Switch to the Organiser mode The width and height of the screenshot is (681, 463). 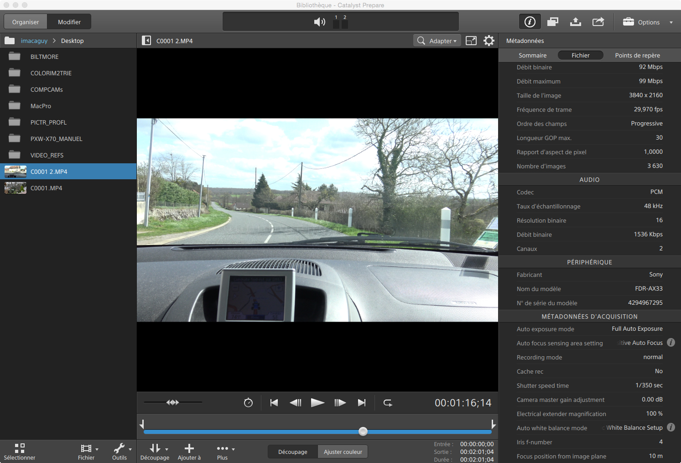(26, 22)
